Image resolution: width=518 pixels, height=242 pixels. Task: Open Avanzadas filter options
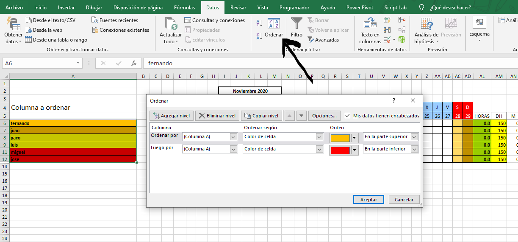point(323,40)
